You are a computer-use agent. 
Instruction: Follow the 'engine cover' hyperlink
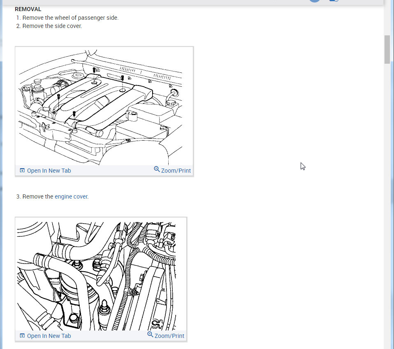pyautogui.click(x=72, y=196)
